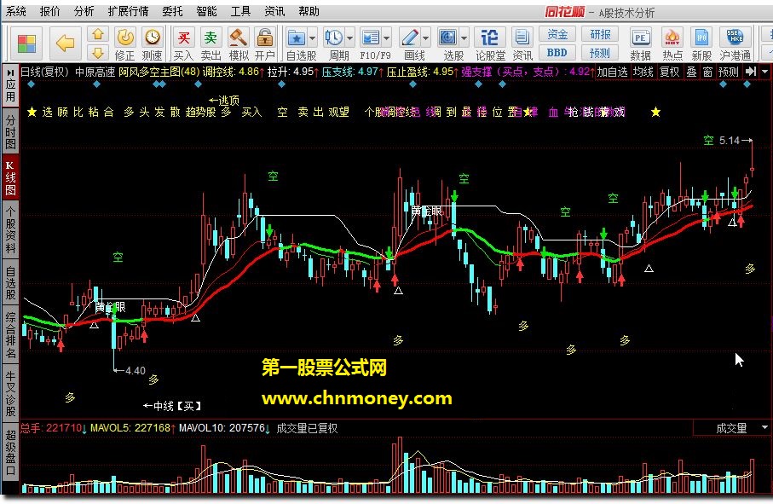The image size is (773, 504).
Task: Open the 工具 menu
Action: pyautogui.click(x=240, y=11)
